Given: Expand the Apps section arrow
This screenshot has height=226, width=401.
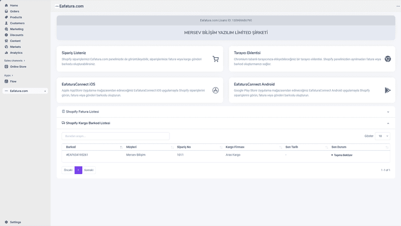Looking at the screenshot, I should [x=12, y=75].
